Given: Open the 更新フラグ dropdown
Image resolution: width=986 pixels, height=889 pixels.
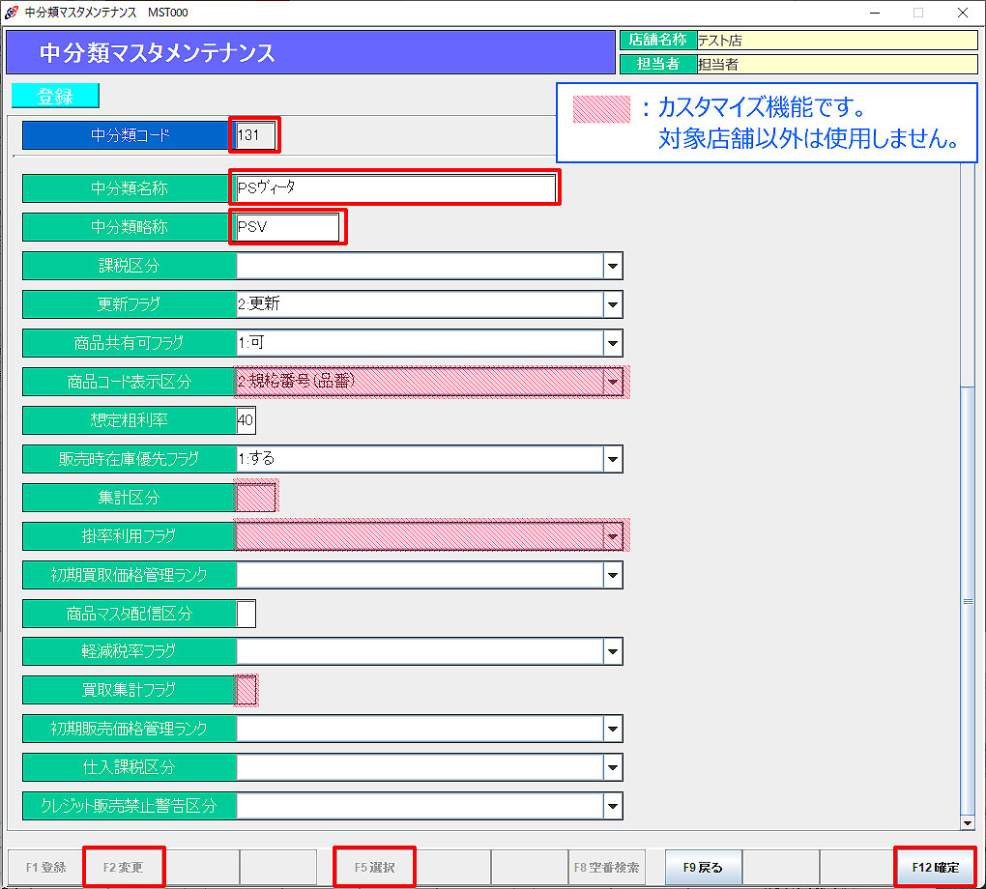Looking at the screenshot, I should coord(613,304).
